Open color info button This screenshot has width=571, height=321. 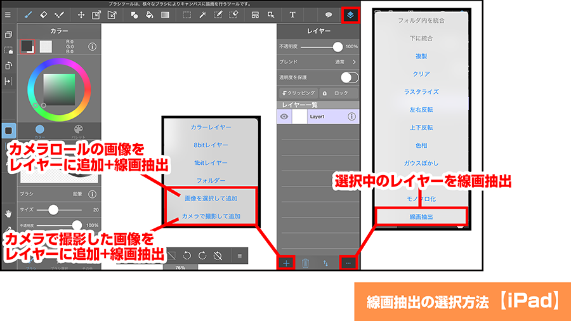[x=92, y=46]
